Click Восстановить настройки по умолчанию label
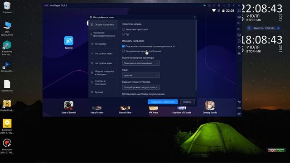 [143, 94]
